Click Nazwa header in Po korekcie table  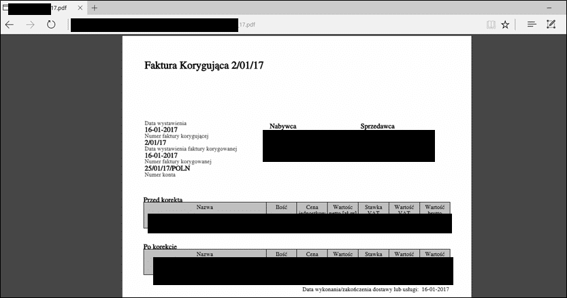coord(205,254)
